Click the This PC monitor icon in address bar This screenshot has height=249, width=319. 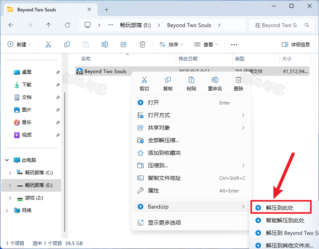[87, 25]
